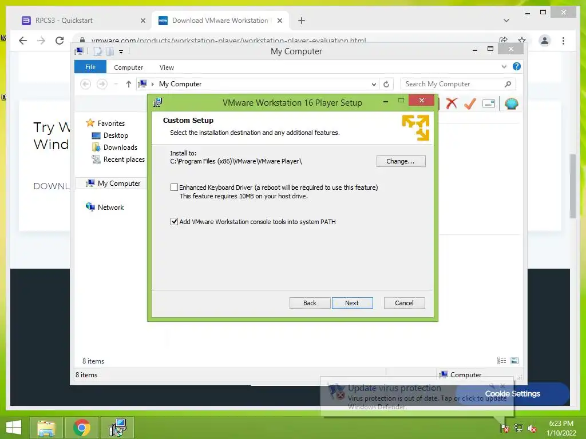This screenshot has width=586, height=439.
Task: Click Next in VMware setup
Action: pos(352,303)
